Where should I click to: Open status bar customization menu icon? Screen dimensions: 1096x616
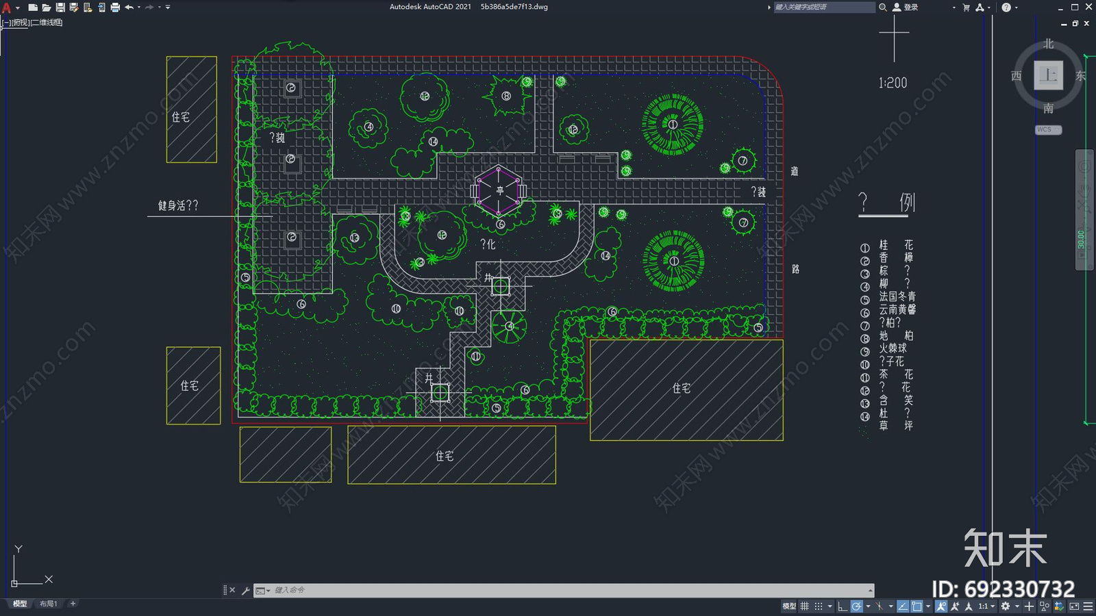point(1088,606)
